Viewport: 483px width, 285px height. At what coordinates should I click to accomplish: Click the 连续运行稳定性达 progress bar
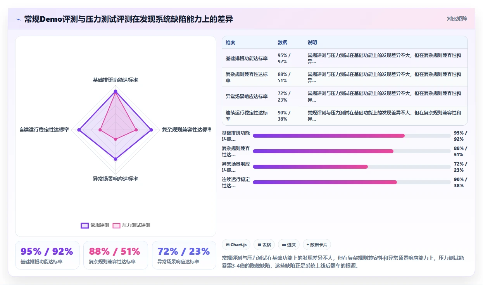click(x=352, y=182)
